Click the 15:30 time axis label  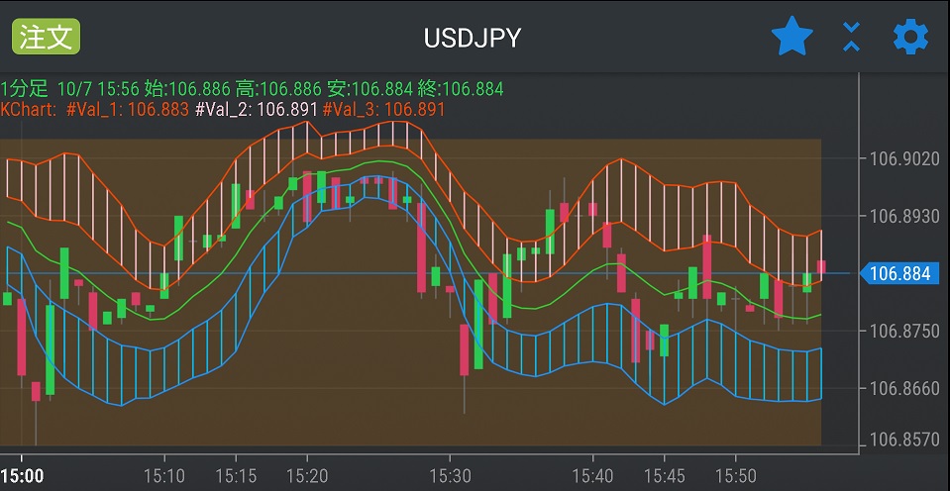[450, 476]
